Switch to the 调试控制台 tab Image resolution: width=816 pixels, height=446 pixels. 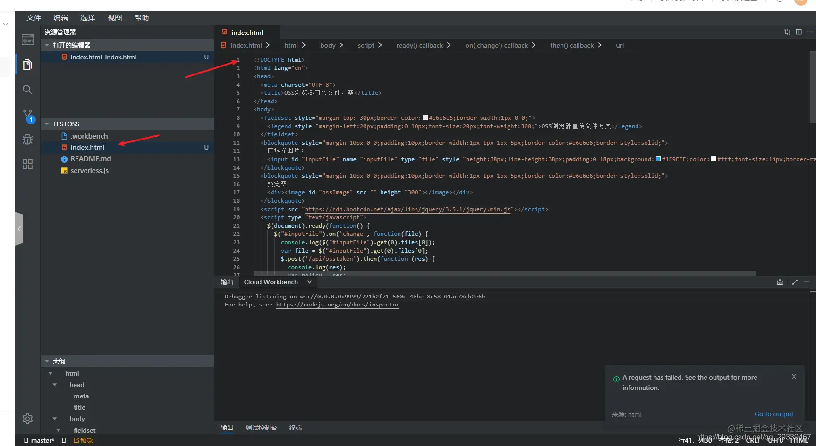pos(261,428)
